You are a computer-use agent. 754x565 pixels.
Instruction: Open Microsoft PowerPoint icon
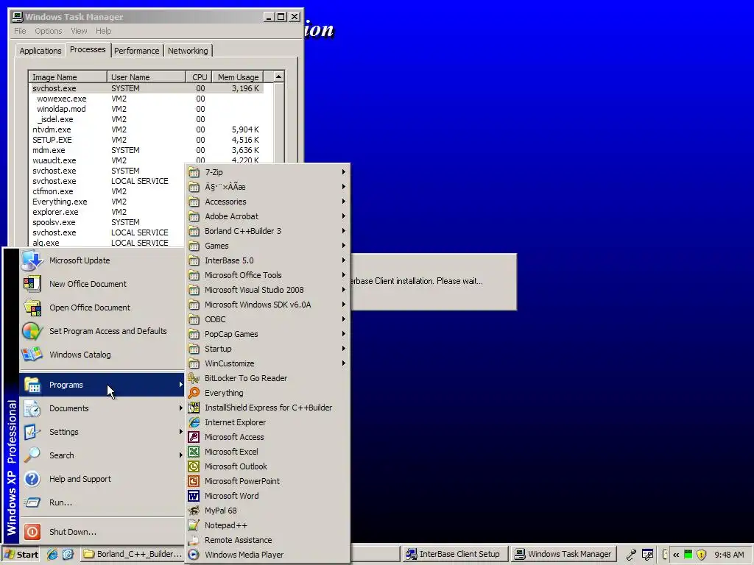coord(194,481)
